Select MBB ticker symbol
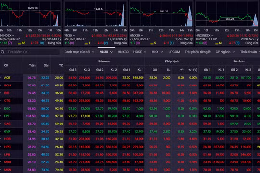The width and height of the screenshot is (260, 173). point(7,162)
